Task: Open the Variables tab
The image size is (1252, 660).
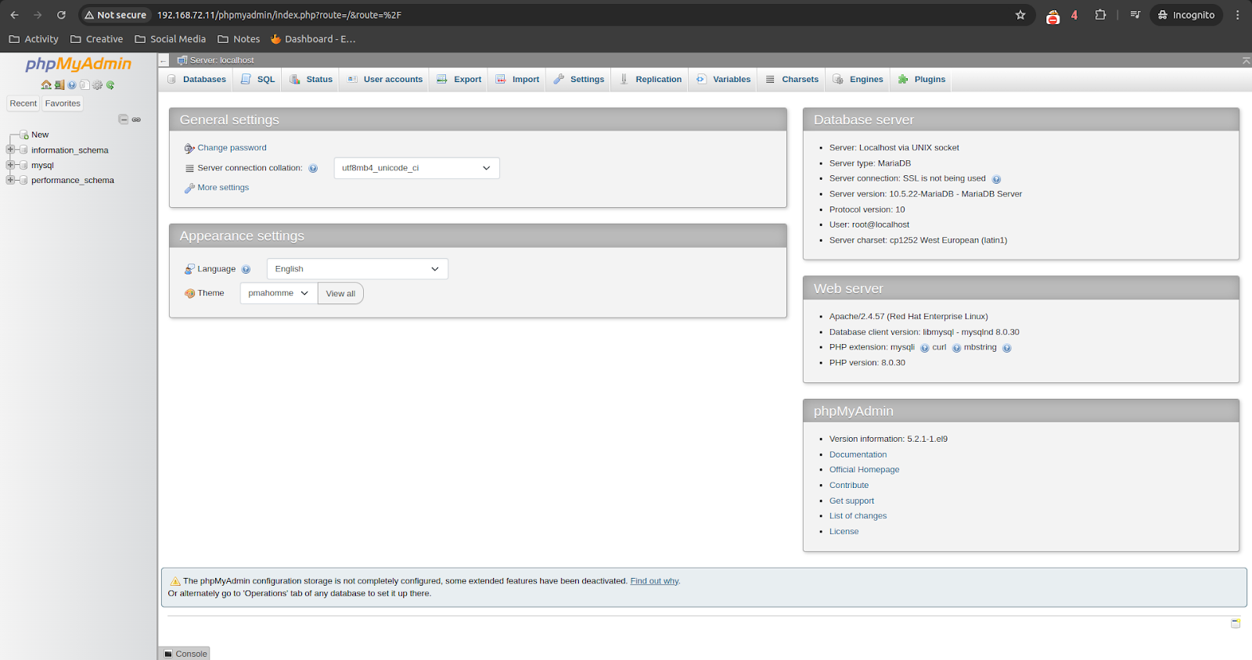Action: click(x=723, y=80)
